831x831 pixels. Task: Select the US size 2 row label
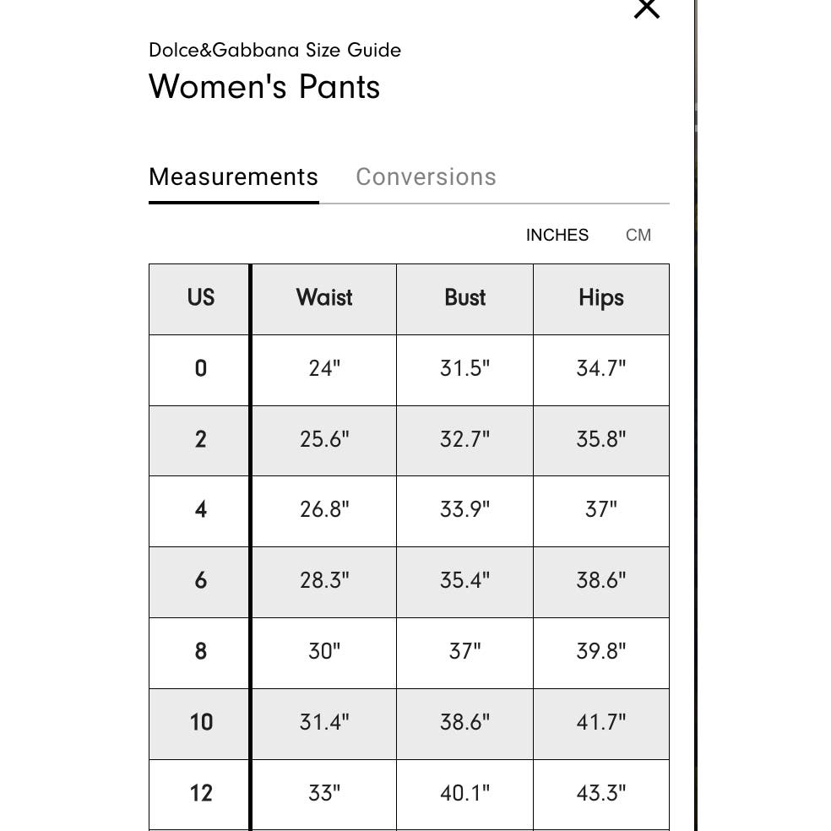pyautogui.click(x=200, y=440)
